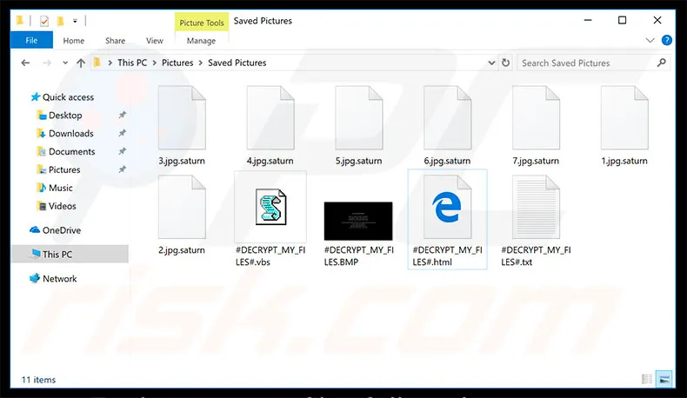Expand the ribbon with chevron arrow
The width and height of the screenshot is (687, 398).
click(650, 41)
